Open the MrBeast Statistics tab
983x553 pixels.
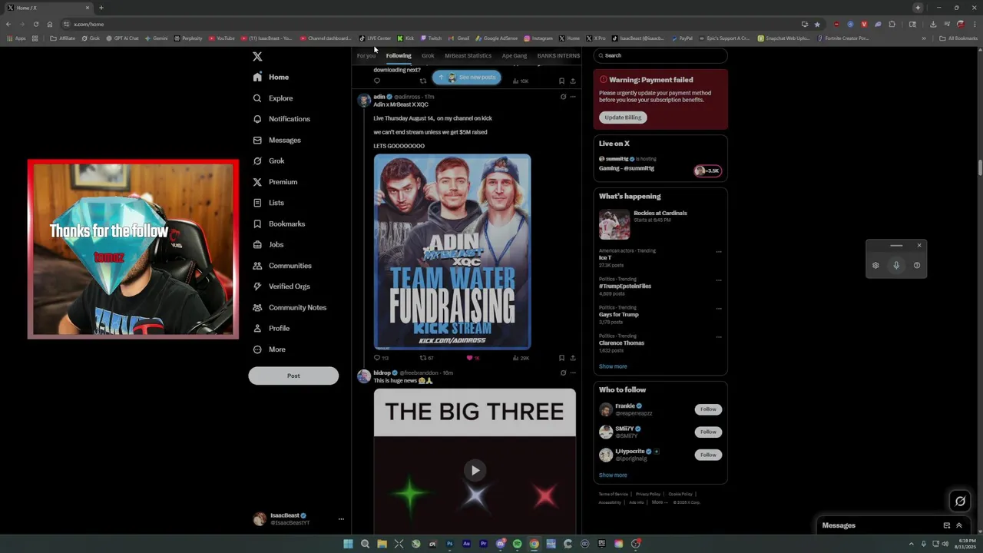coord(468,55)
